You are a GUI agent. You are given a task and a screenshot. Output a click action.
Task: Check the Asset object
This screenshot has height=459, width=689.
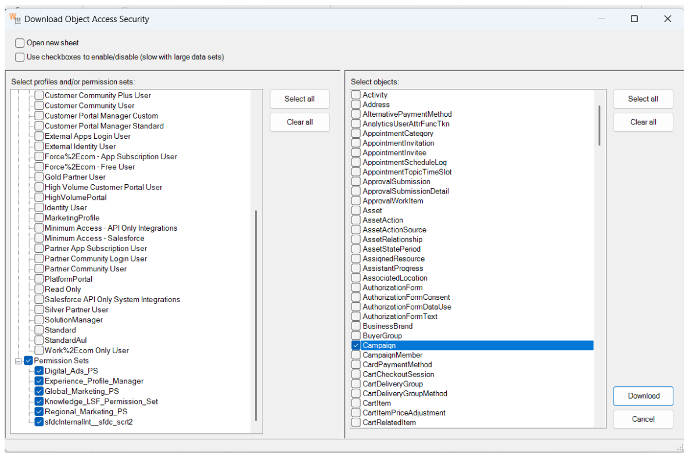pyautogui.click(x=356, y=210)
